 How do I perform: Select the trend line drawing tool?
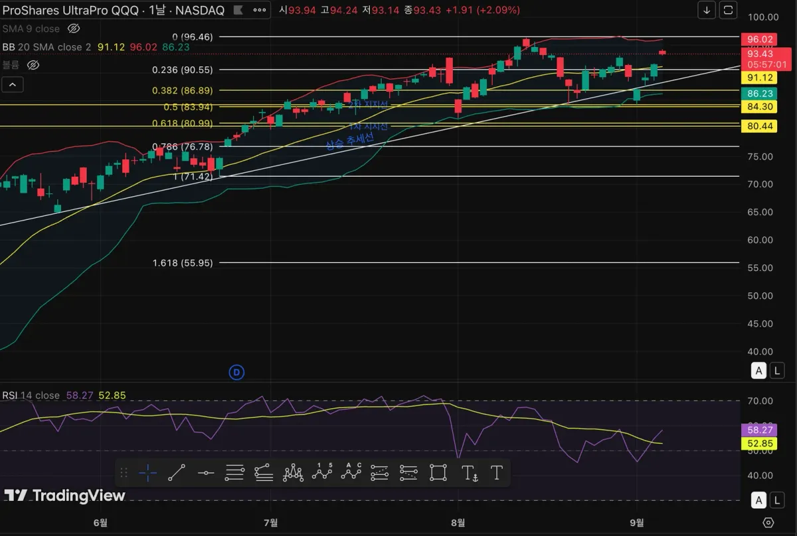177,473
